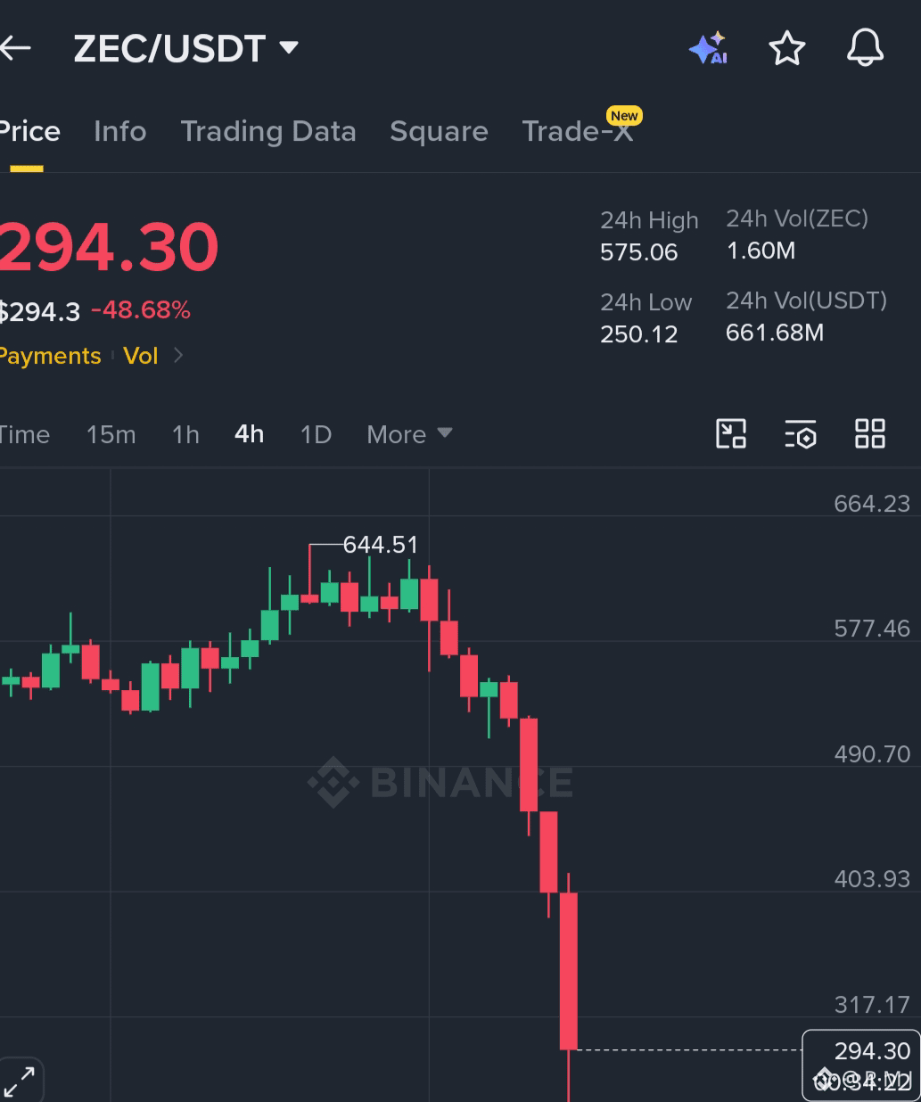
Task: Switch to the Square tab
Action: click(439, 132)
